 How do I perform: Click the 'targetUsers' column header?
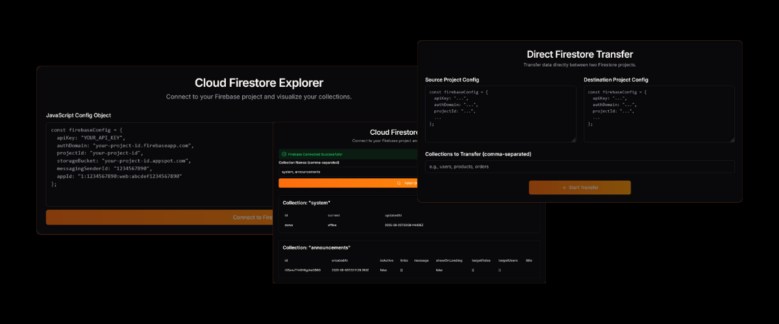(x=508, y=260)
